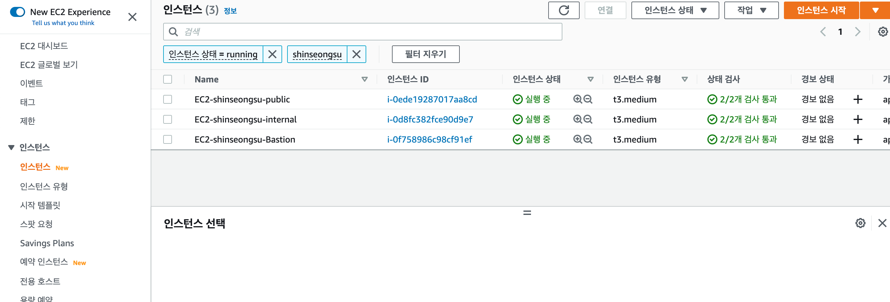This screenshot has width=890, height=302.
Task: Open 예약 인스턴스 in sidebar
Action: pyautogui.click(x=44, y=262)
